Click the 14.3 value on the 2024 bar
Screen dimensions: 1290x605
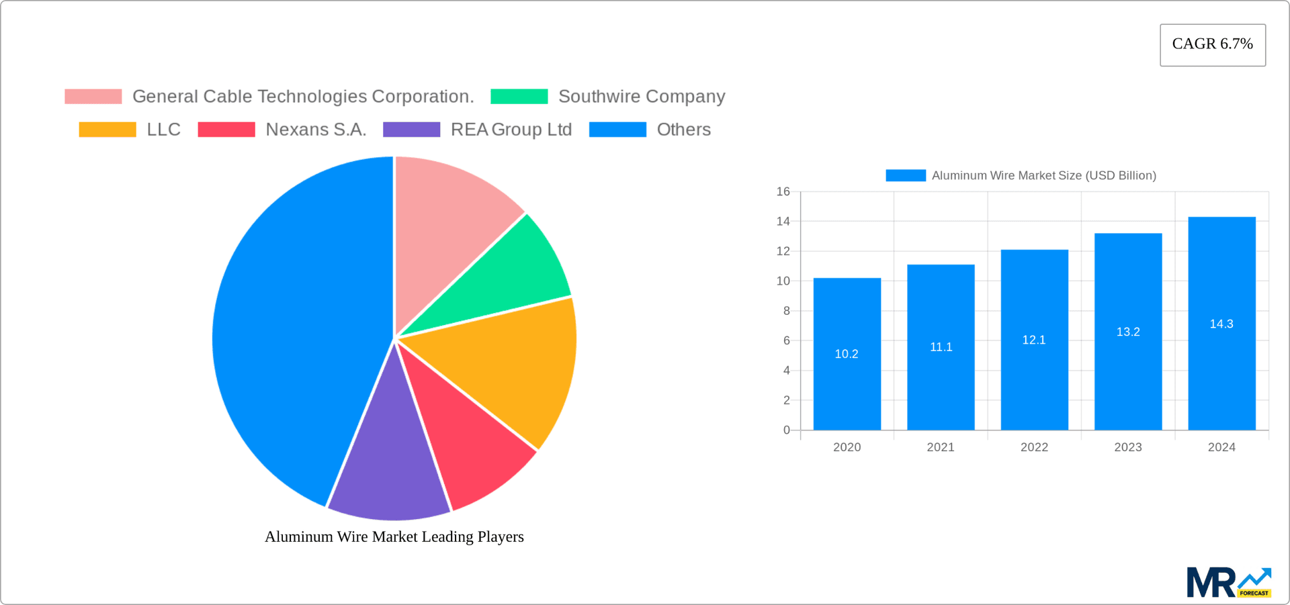point(1221,324)
